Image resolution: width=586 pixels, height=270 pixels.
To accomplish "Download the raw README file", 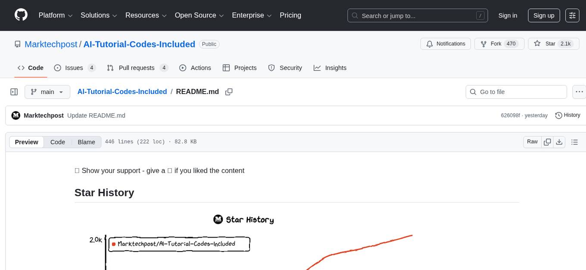I will pos(559,142).
